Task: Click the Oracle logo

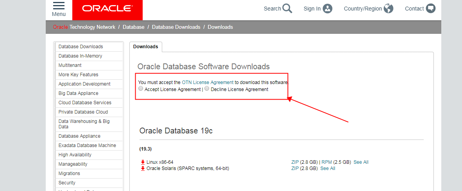Action: pyautogui.click(x=107, y=9)
